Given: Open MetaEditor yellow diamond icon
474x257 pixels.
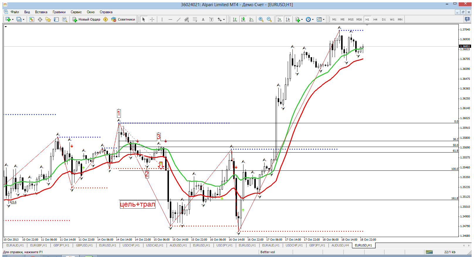Looking at the screenshot, I should pyautogui.click(x=106, y=19).
